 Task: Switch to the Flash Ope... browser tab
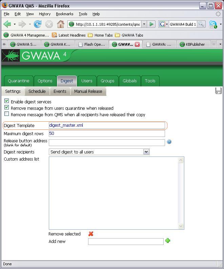coord(91,44)
